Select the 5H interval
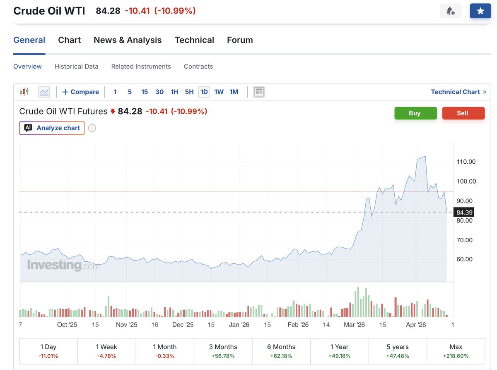Screen dimensions: 497x370 pyautogui.click(x=189, y=92)
